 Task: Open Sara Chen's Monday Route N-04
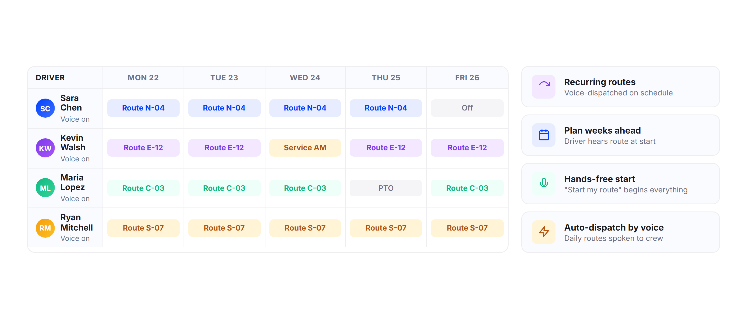143,108
